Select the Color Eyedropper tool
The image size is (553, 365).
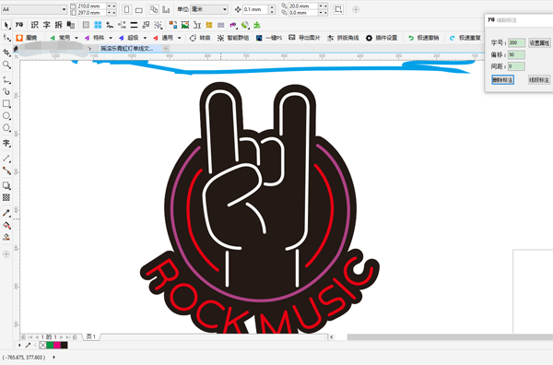[6, 213]
